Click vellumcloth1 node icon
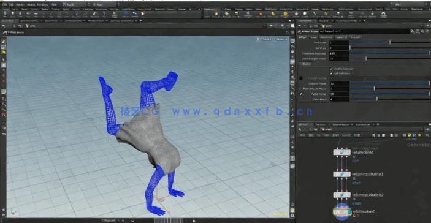The width and height of the screenshot is (431, 223). 341,152
